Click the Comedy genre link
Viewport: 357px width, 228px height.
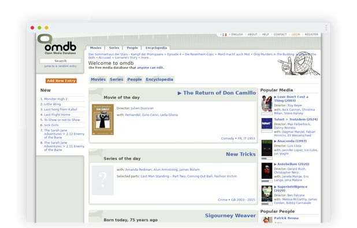227,138
